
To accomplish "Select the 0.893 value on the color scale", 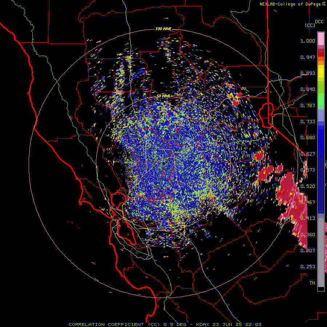I will pos(308,73).
